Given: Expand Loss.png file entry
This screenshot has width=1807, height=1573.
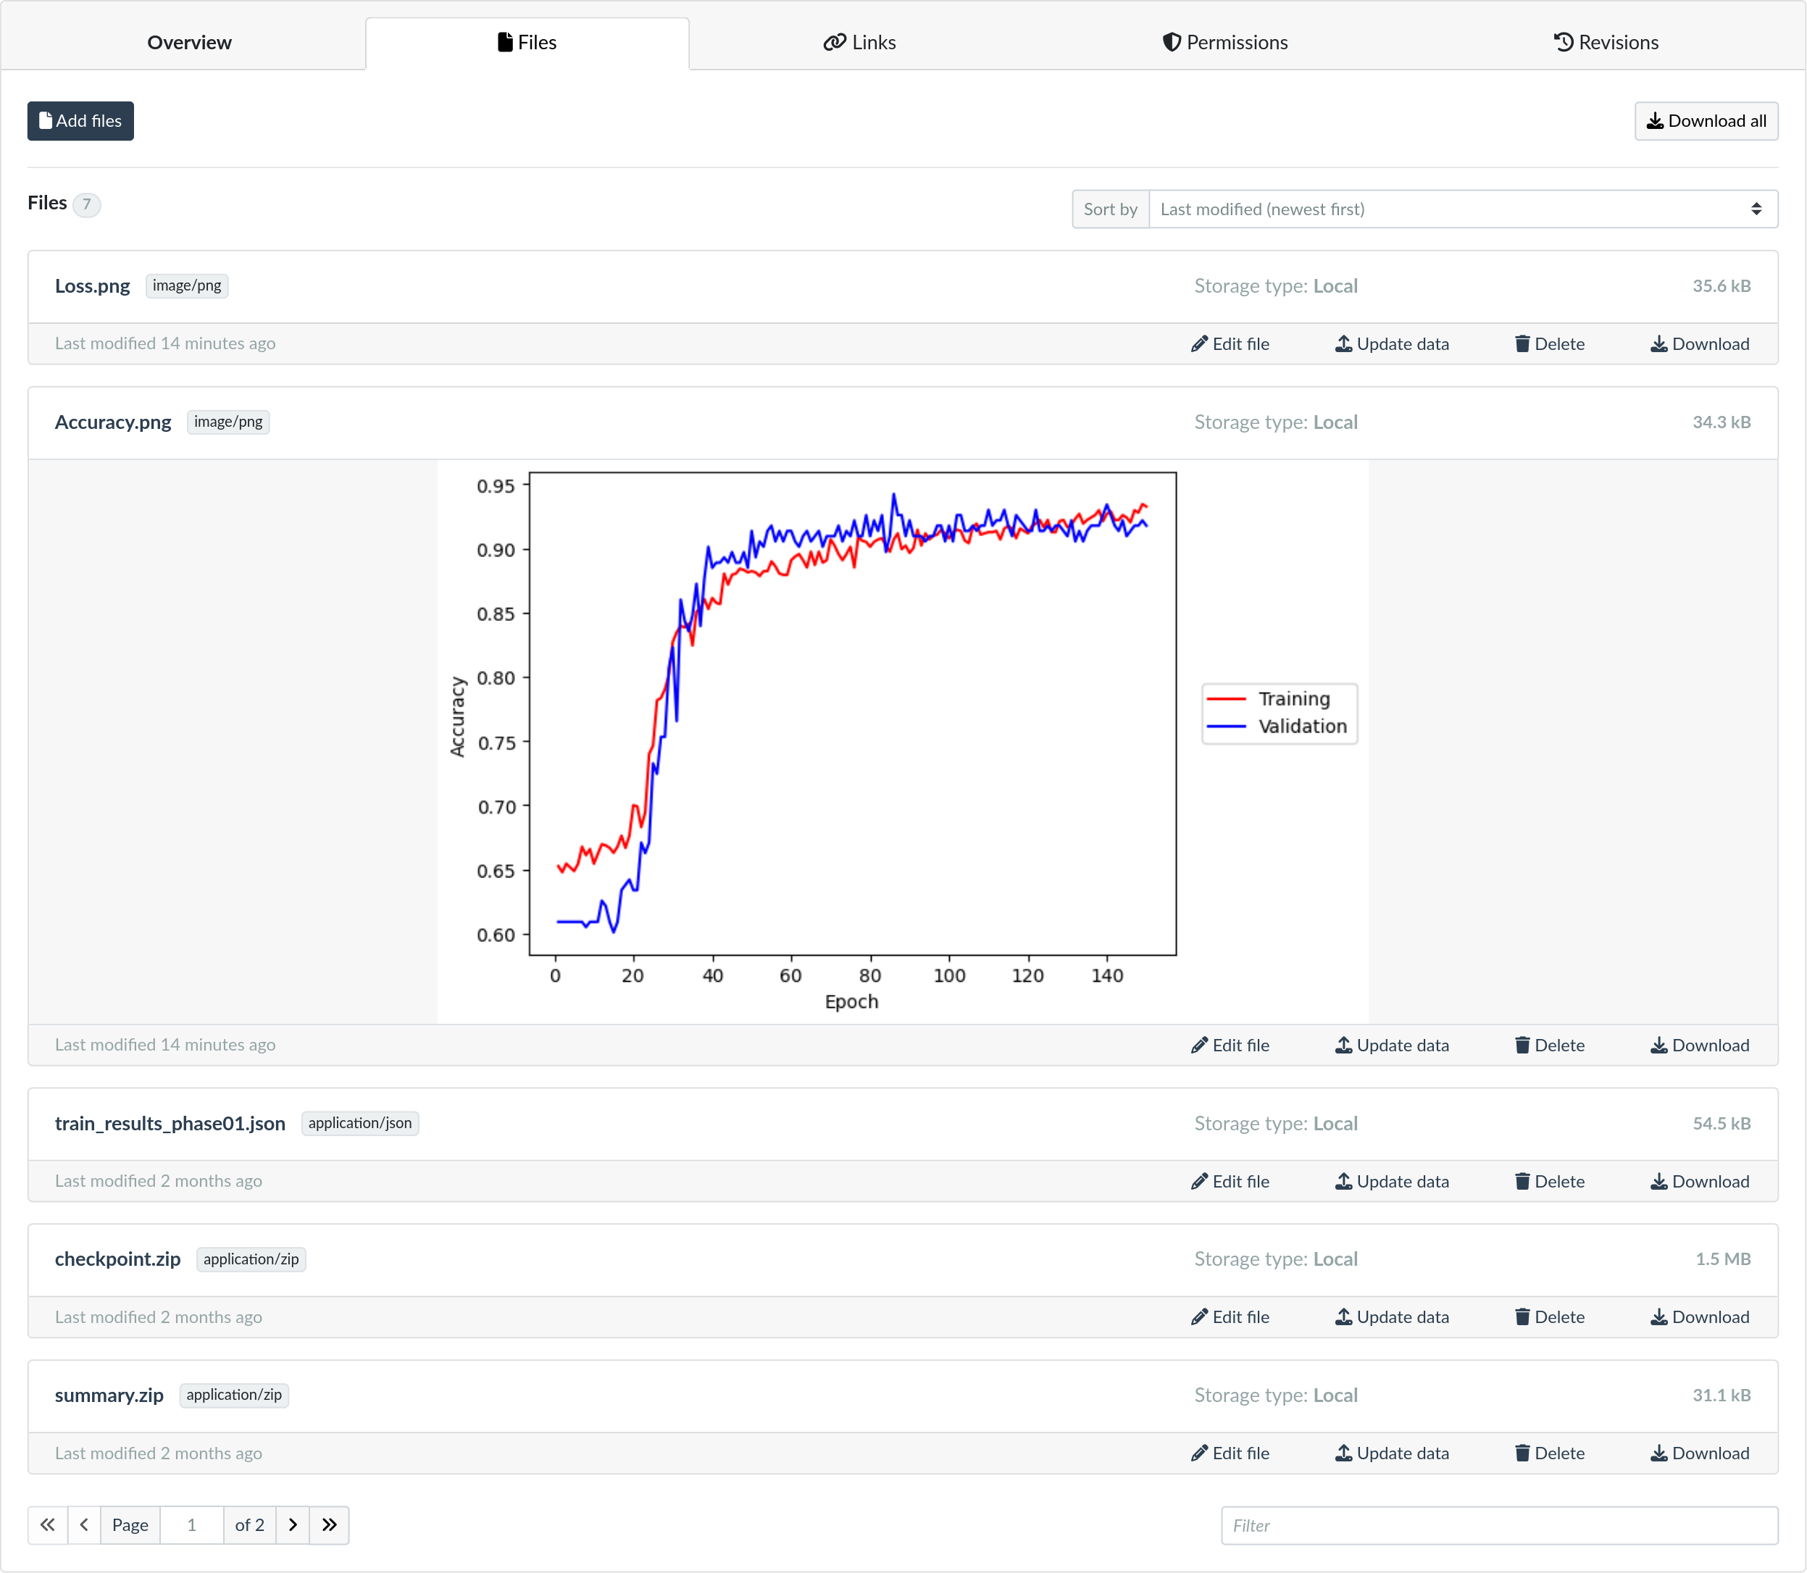Looking at the screenshot, I should pyautogui.click(x=92, y=286).
